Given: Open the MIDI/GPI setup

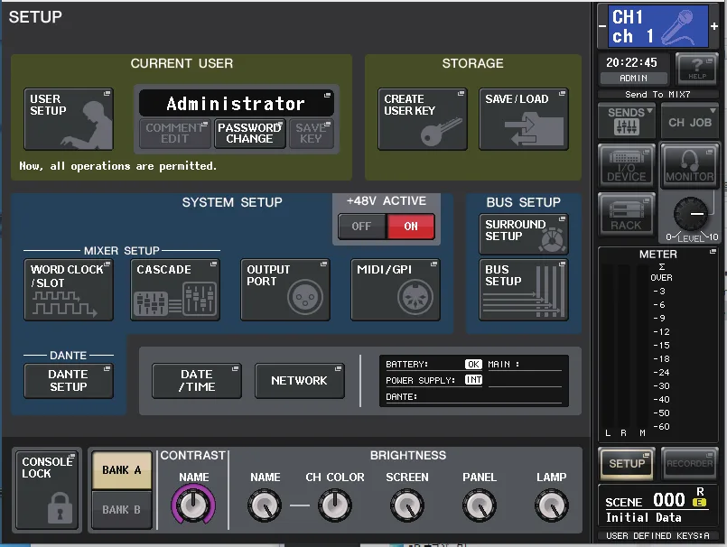Looking at the screenshot, I should coord(396,290).
